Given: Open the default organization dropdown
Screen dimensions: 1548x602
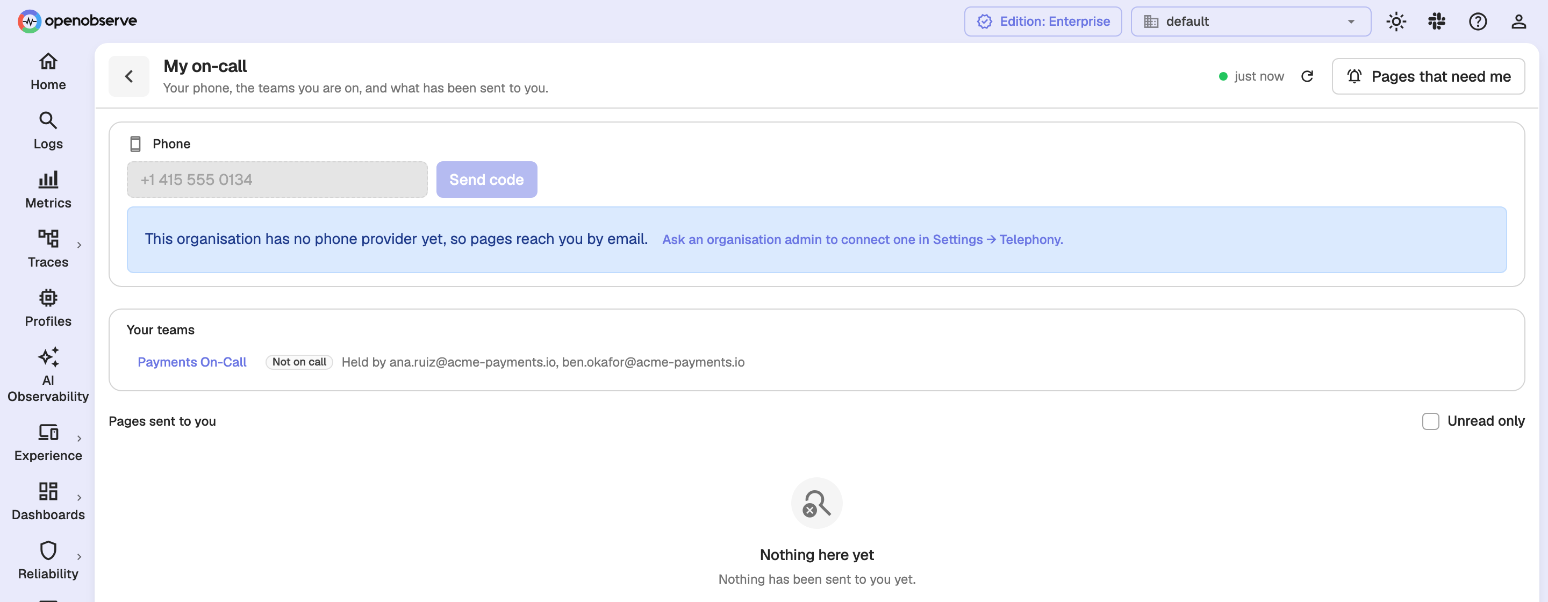Looking at the screenshot, I should pyautogui.click(x=1251, y=21).
